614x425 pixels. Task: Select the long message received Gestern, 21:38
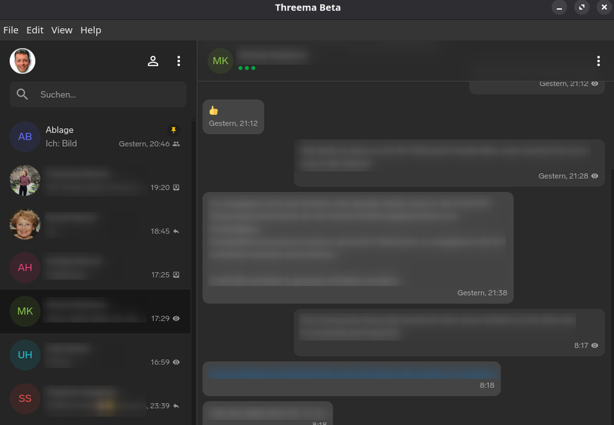[358, 248]
